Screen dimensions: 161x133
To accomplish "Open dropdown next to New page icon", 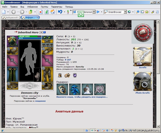I will tap(8, 12).
